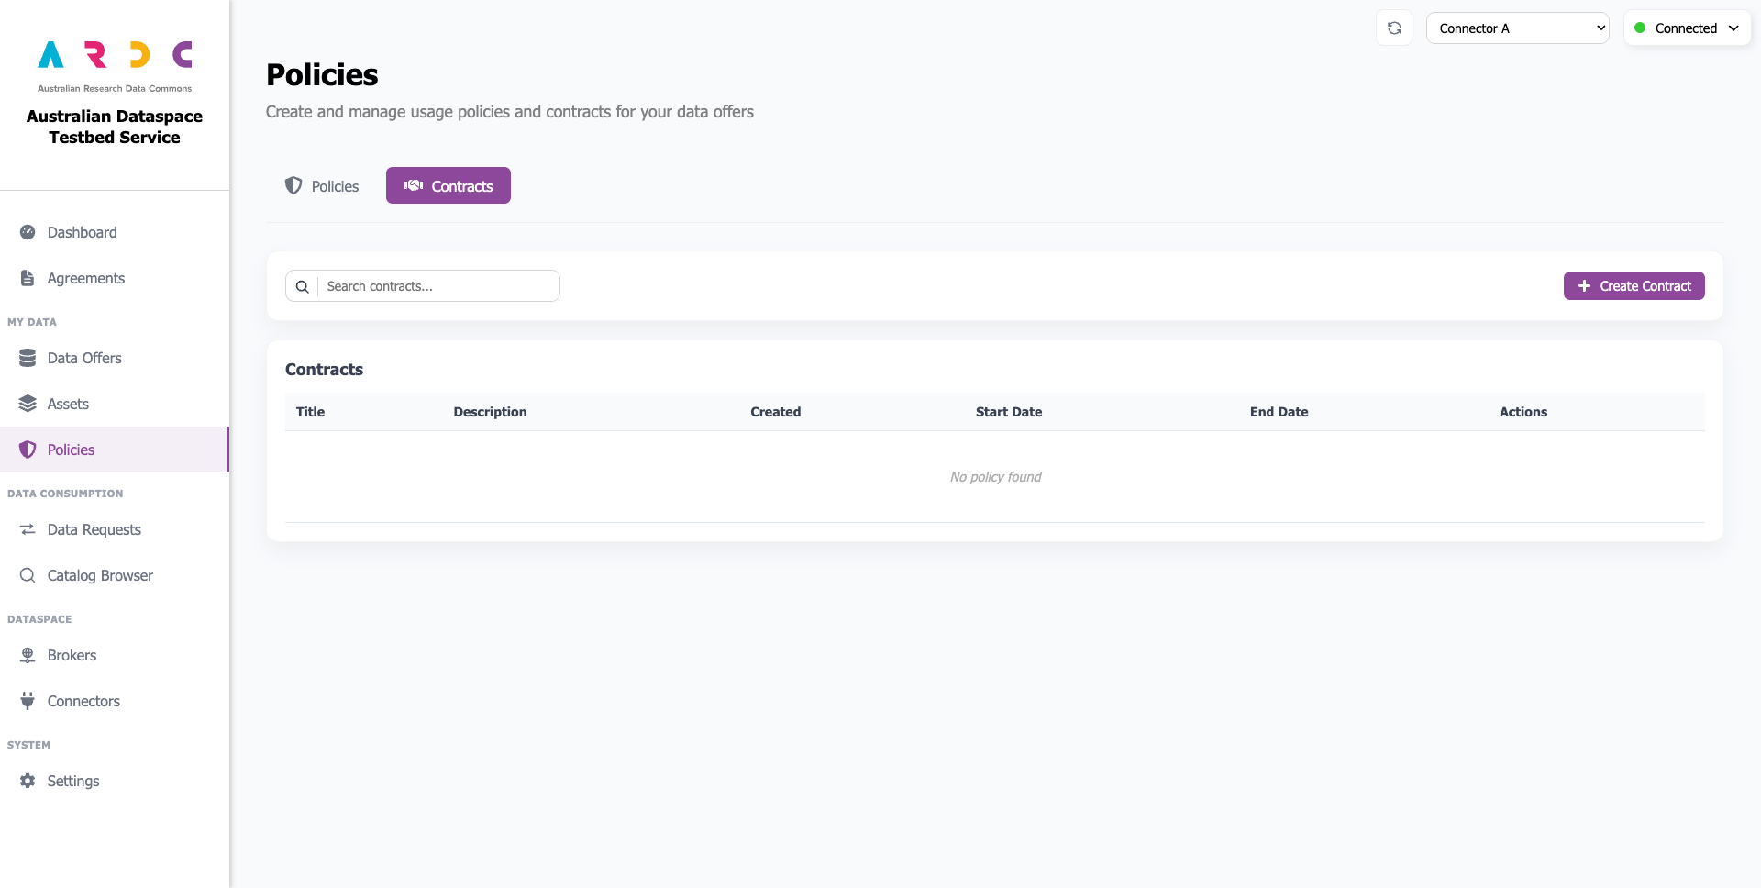Click the Policies shield icon in sidebar
This screenshot has height=888, width=1761.
click(x=28, y=450)
